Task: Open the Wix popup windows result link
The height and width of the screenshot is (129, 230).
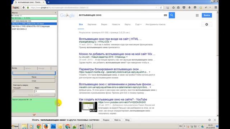Action: pyautogui.click(x=117, y=54)
